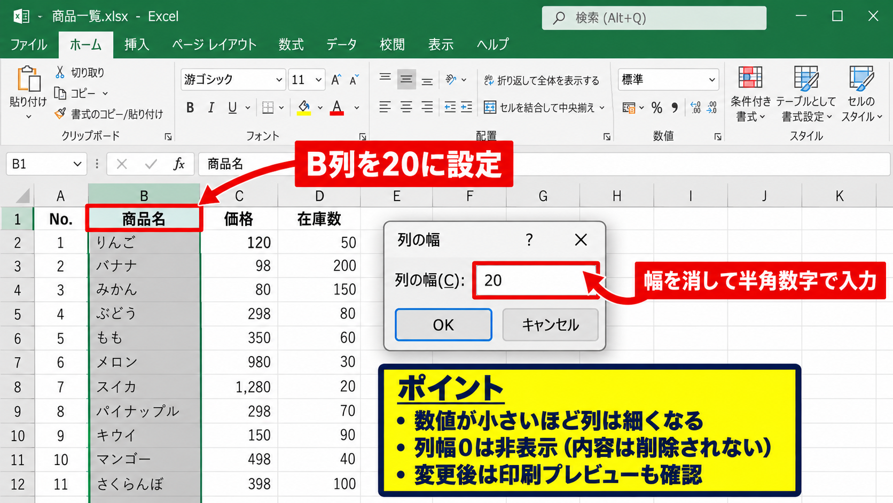Open Format as Table (テーブルとして書式設定)
893x503 pixels.
coord(806,94)
